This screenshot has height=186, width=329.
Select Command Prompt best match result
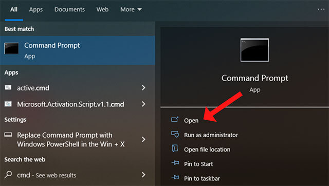tap(78, 50)
